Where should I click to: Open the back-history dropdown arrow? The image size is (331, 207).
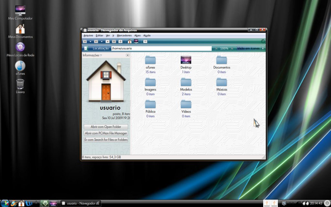(91, 41)
